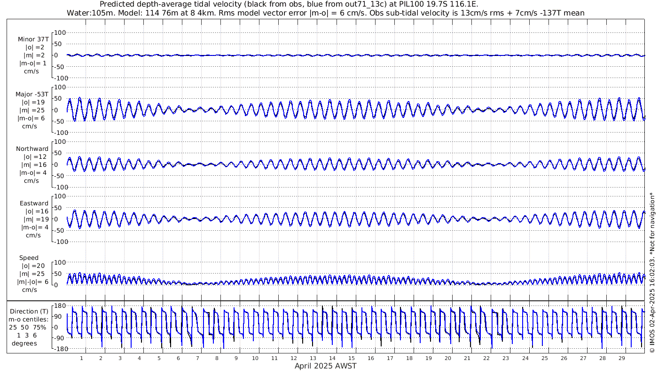The width and height of the screenshot is (658, 376).
Task: Click "|o| =19" in the Major panel
Action: click(x=33, y=102)
